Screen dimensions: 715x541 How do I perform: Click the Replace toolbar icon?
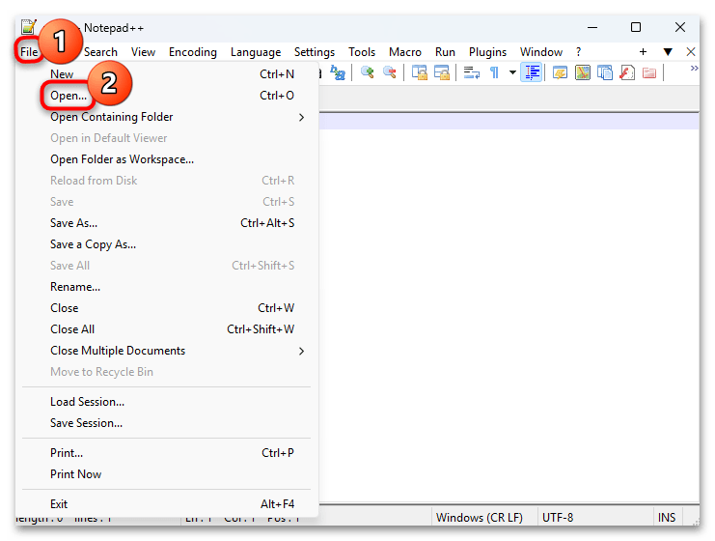338,72
